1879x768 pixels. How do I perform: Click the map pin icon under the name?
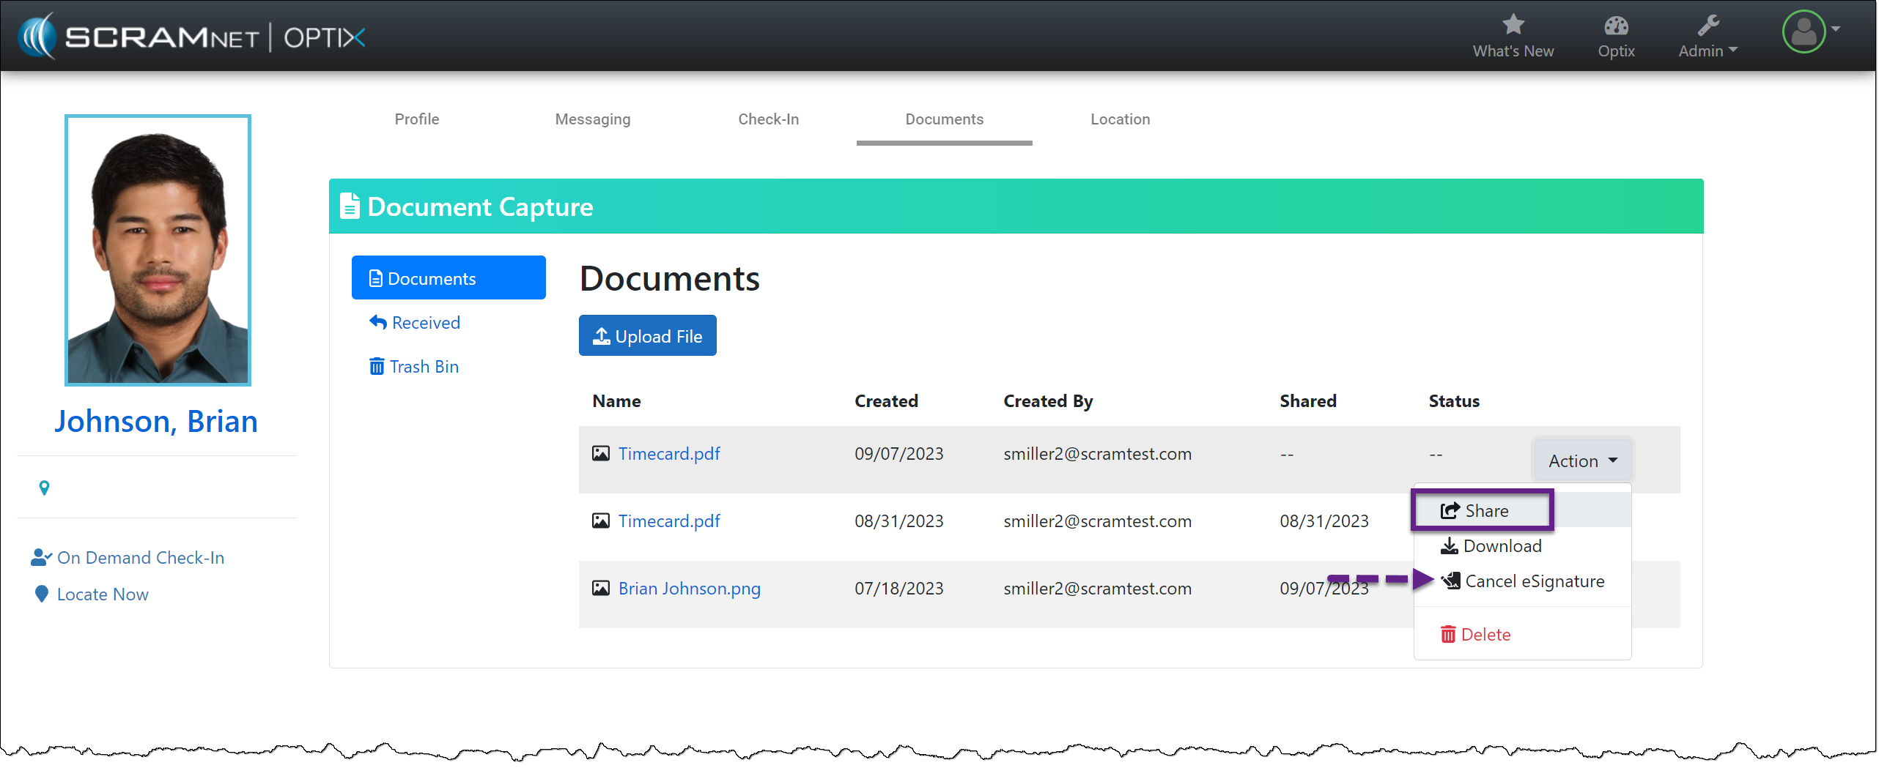44,488
